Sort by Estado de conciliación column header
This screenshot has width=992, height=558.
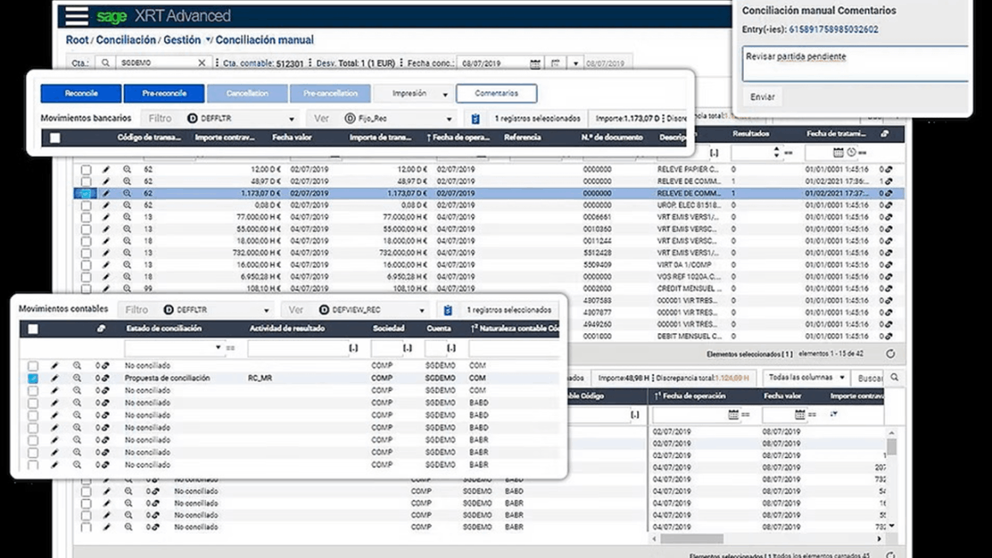coord(164,329)
